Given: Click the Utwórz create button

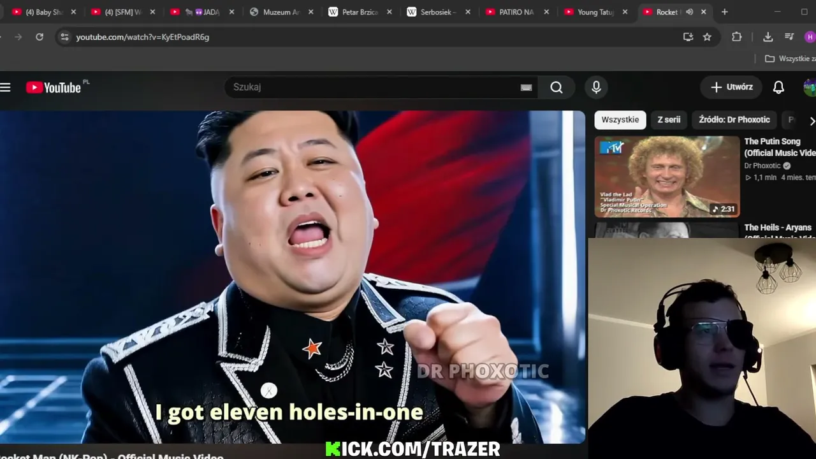Looking at the screenshot, I should pyautogui.click(x=731, y=87).
